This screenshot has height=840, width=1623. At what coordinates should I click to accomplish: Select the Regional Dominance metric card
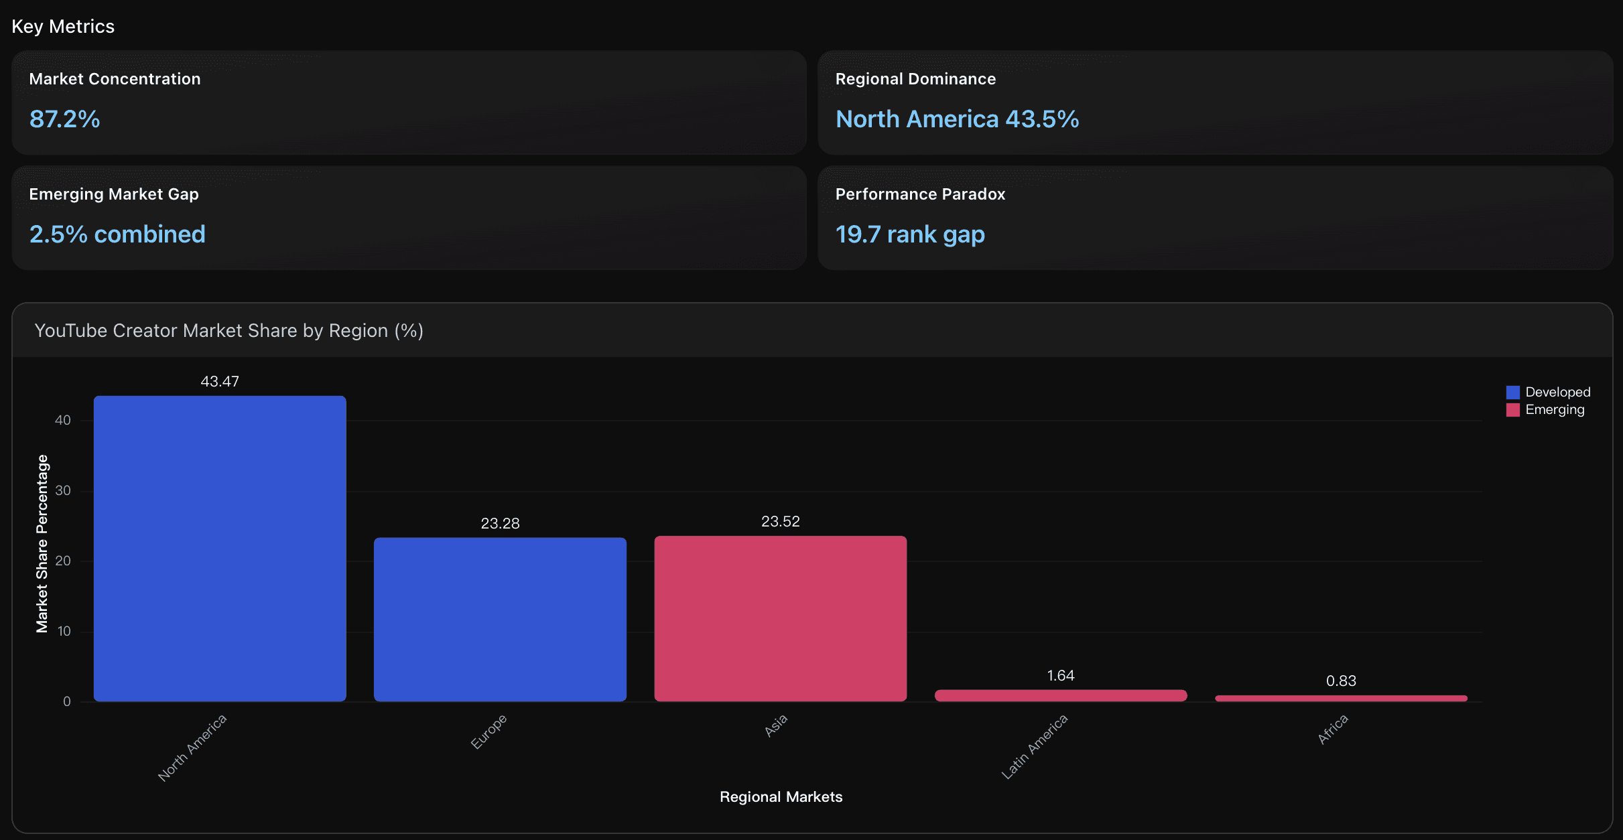[x=1214, y=102]
